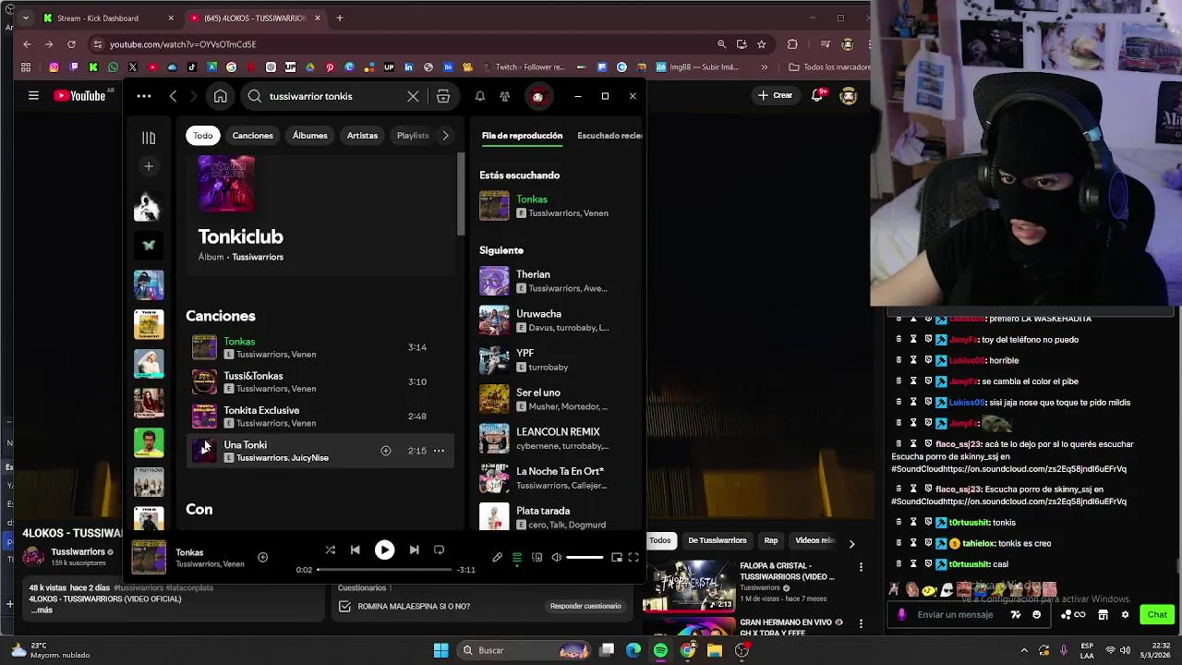Image resolution: width=1182 pixels, height=665 pixels.
Task: Check the ROMINA MALAESPINA checkbox
Action: click(344, 606)
